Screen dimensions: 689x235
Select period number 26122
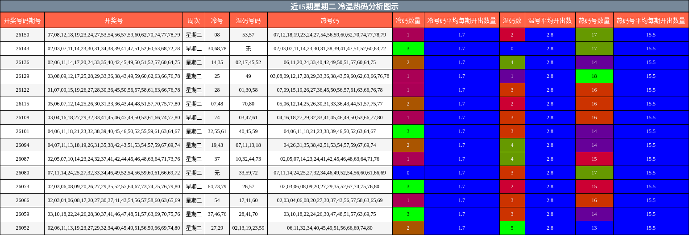pyautogui.click(x=22, y=90)
